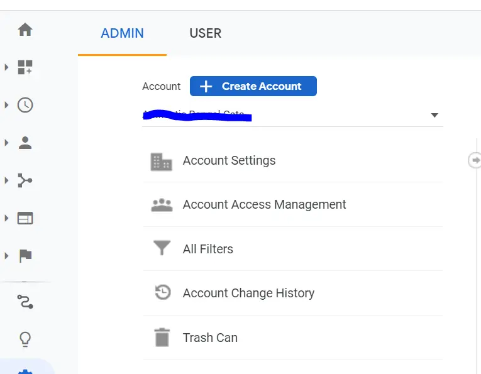Expand arrow beside the Conversions flag icon
The width and height of the screenshot is (481, 374).
pyautogui.click(x=7, y=256)
